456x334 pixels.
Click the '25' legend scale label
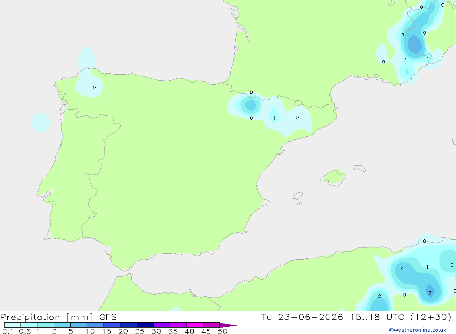coord(140,331)
